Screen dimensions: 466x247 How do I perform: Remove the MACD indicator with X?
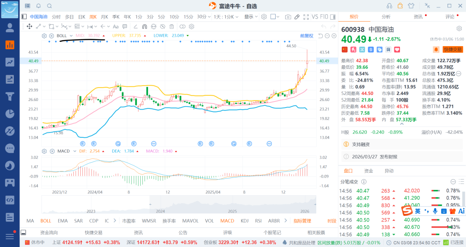pos(52,151)
